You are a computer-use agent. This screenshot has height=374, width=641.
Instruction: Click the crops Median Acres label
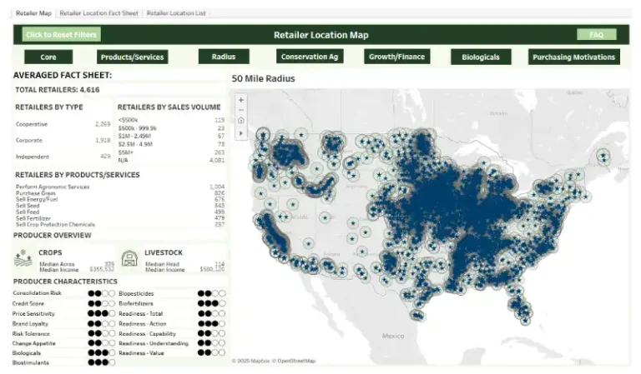[x=57, y=264]
